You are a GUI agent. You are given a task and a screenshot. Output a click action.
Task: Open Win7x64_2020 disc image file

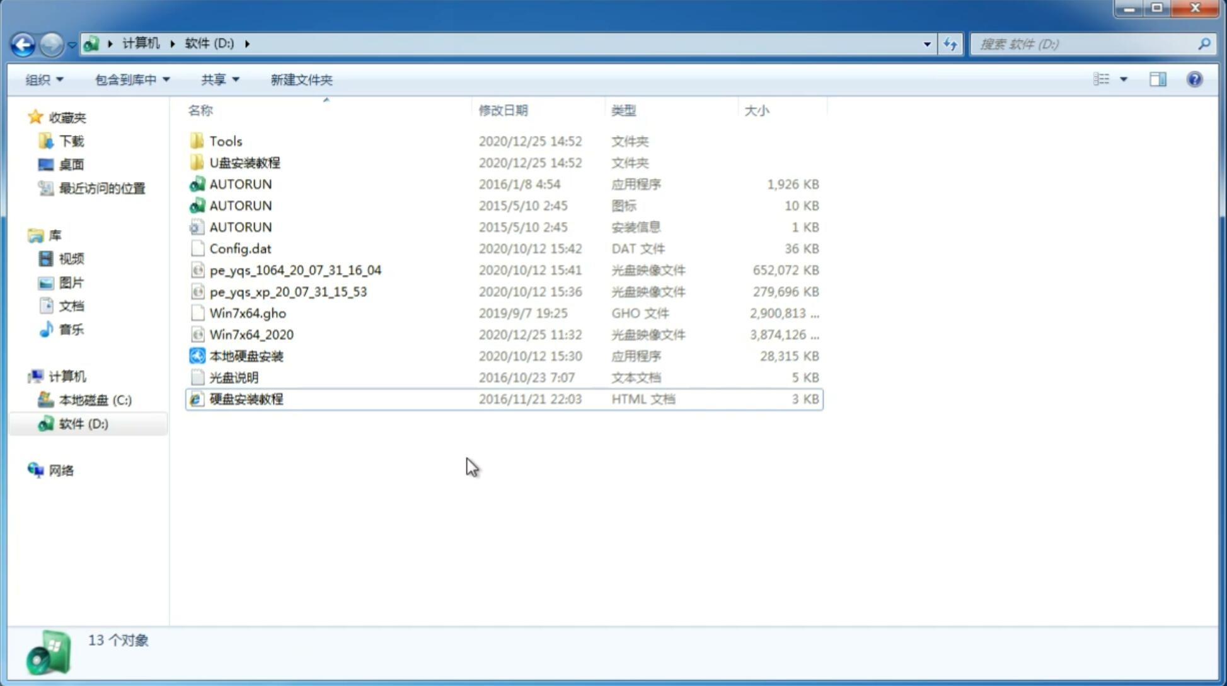(250, 335)
